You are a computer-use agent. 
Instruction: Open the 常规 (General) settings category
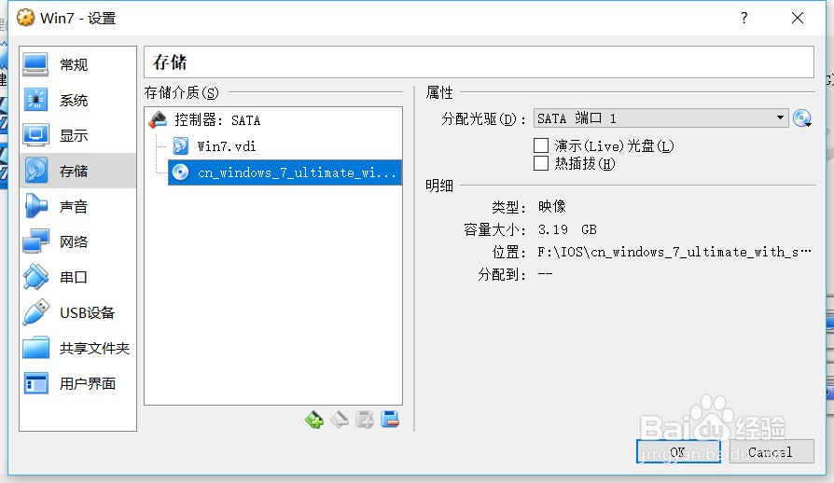point(77,65)
